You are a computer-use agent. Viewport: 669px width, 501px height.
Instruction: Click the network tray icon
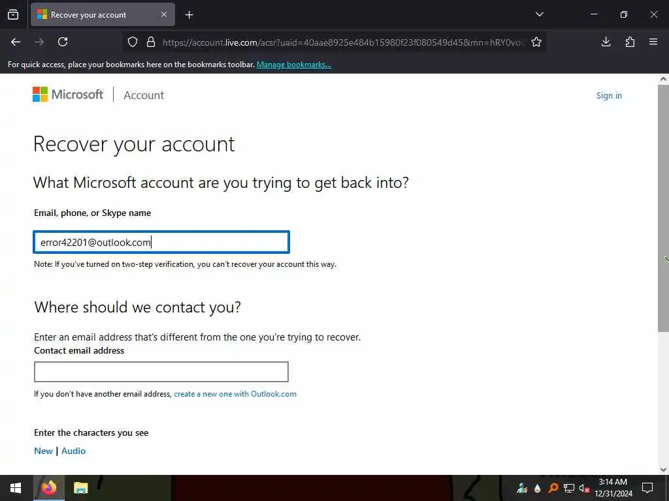click(x=569, y=488)
